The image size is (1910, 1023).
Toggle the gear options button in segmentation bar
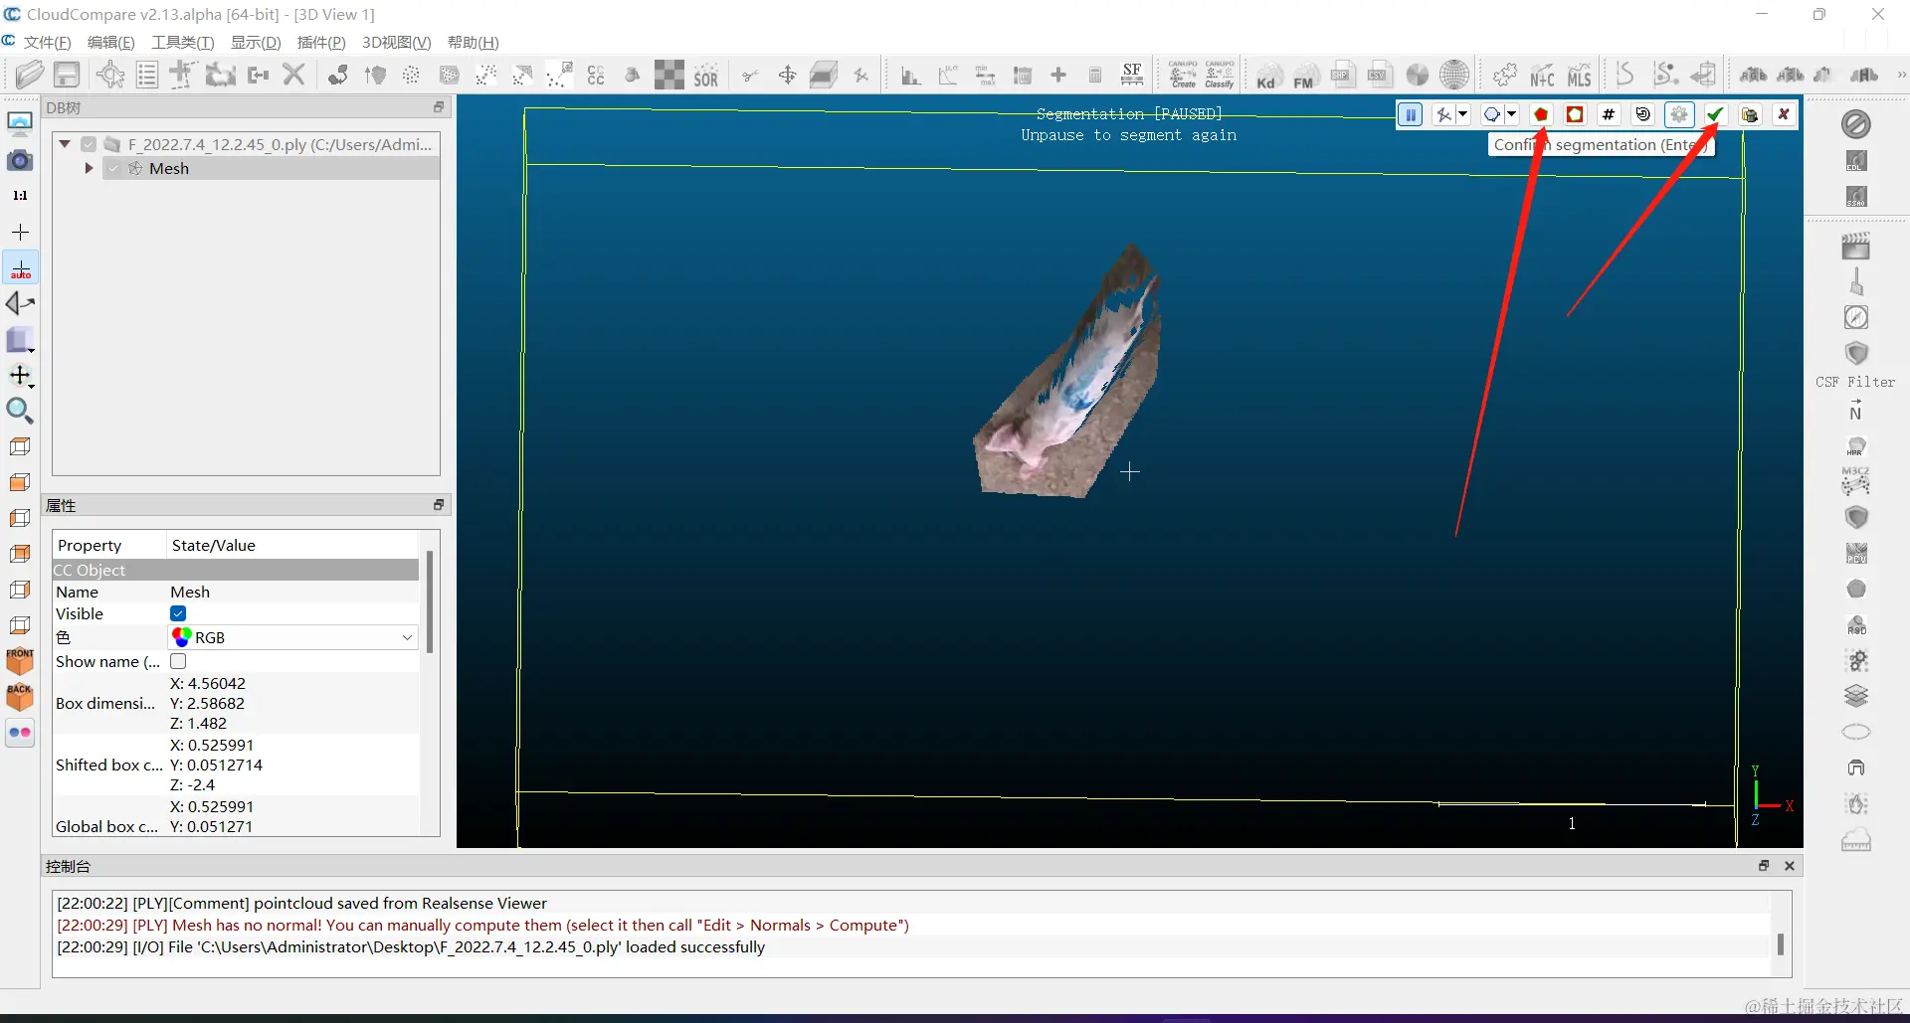point(1679,114)
